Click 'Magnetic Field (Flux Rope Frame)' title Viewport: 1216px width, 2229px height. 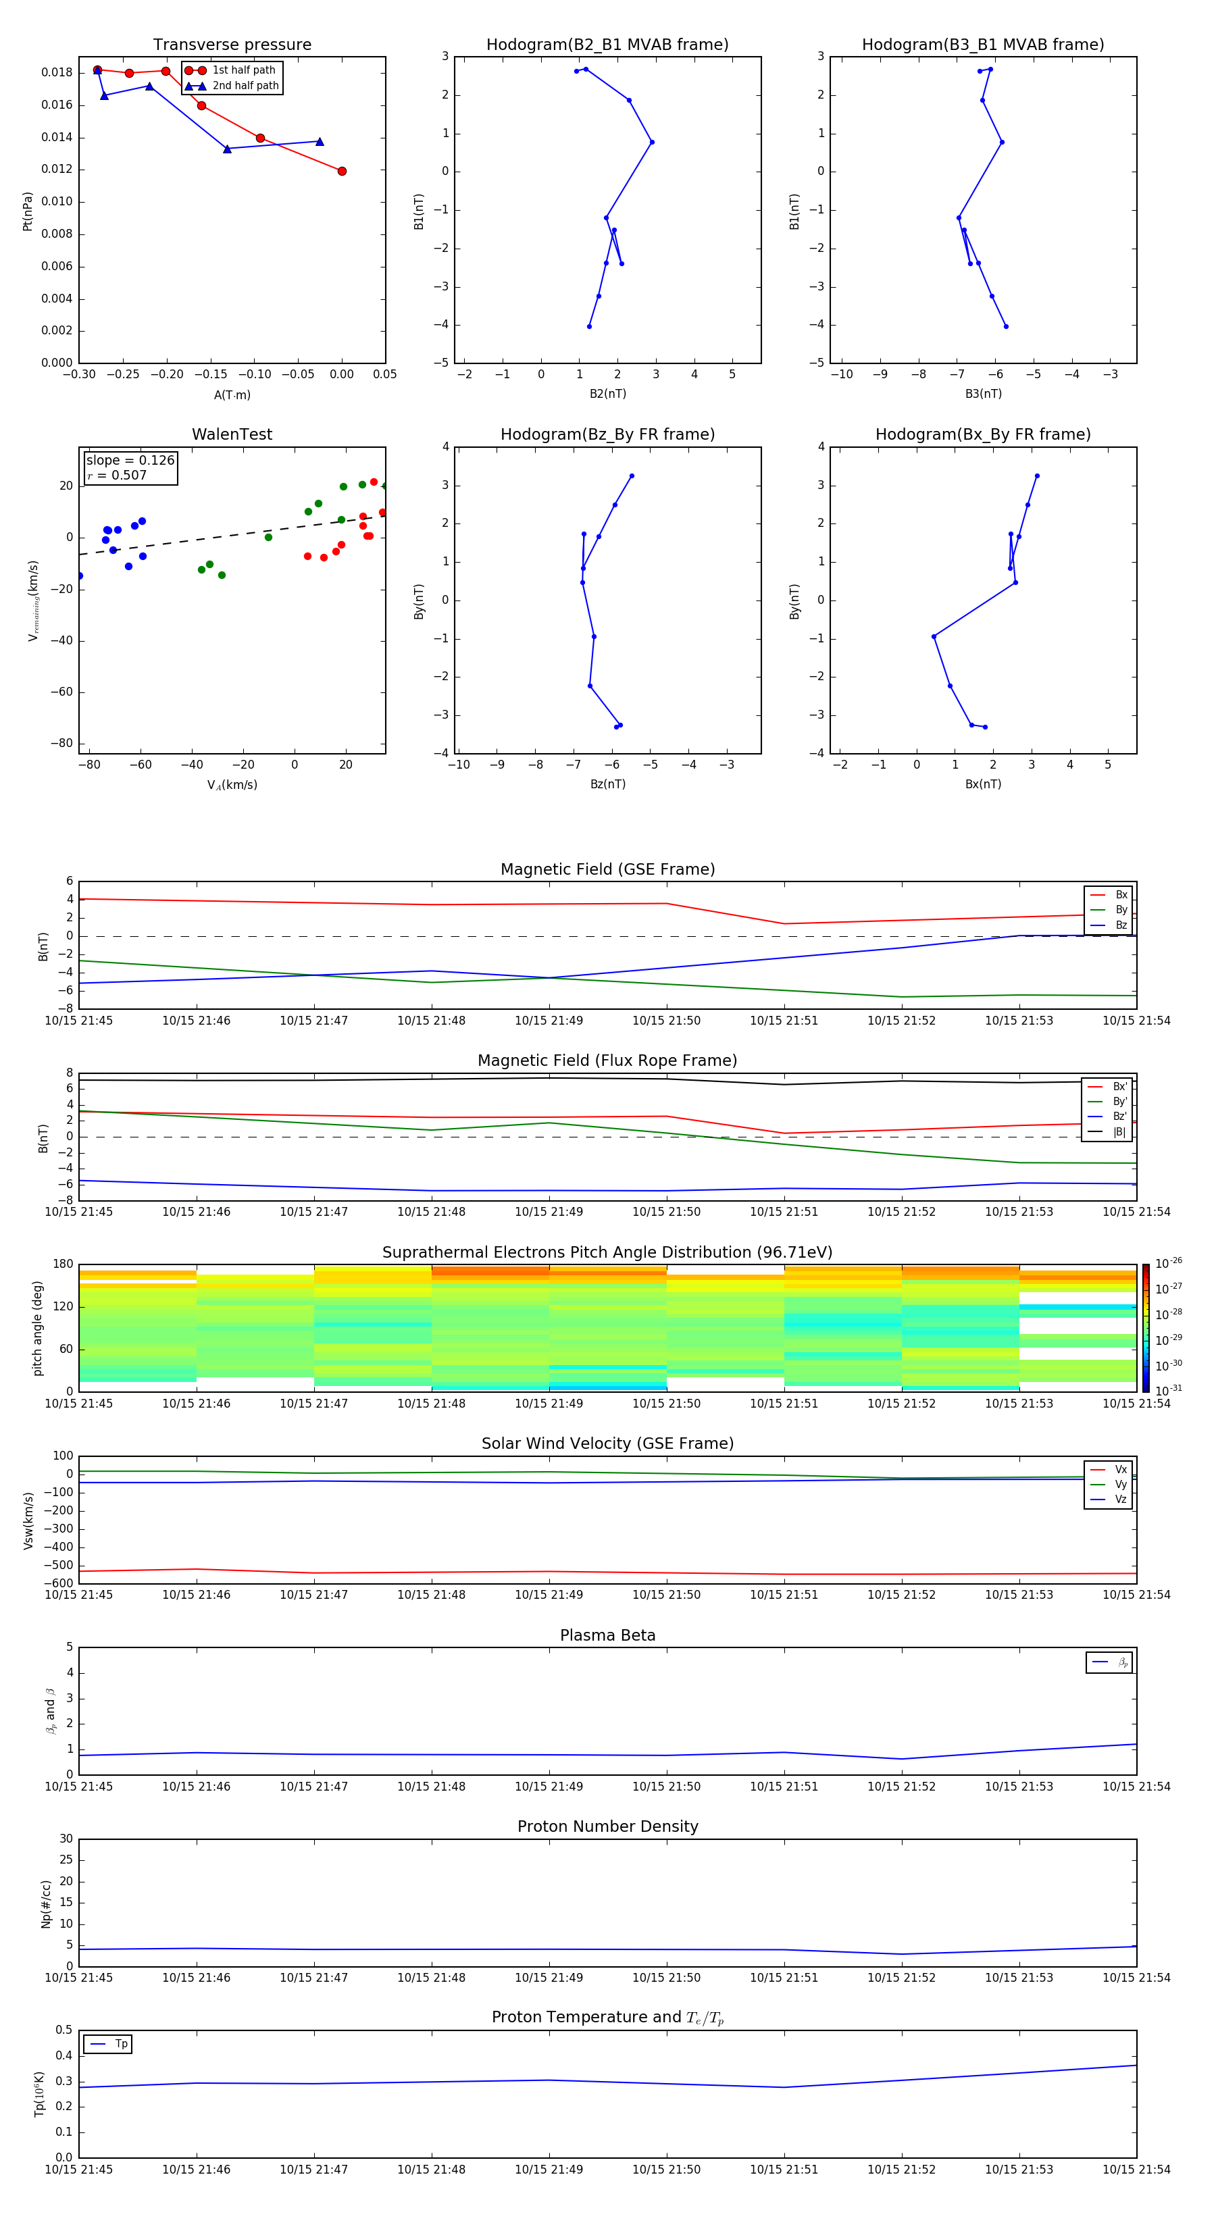pyautogui.click(x=607, y=1061)
